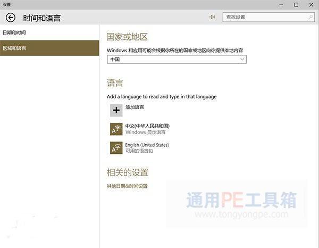Close the 设置 window
This screenshot has width=319, height=248.
[x=311, y=5]
